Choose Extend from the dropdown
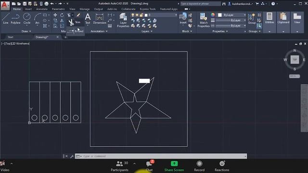The height and width of the screenshot is (173, 308). (x=75, y=31)
